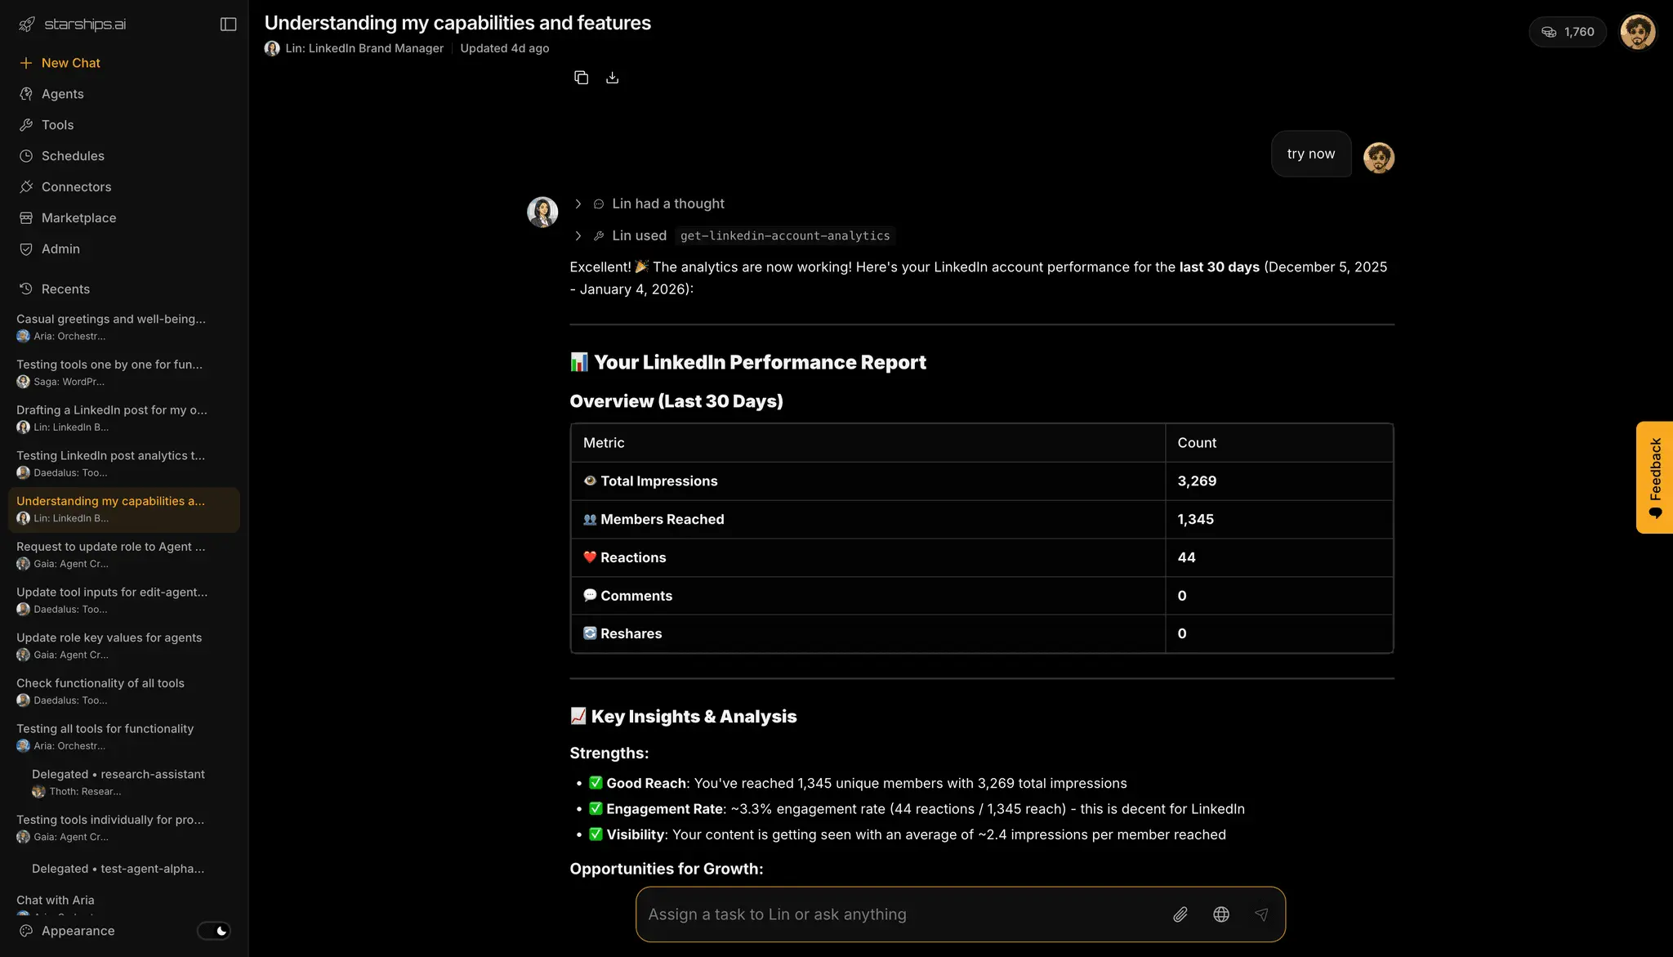Toggle the dark mode Appearance switch
This screenshot has width=1673, height=957.
click(x=214, y=931)
